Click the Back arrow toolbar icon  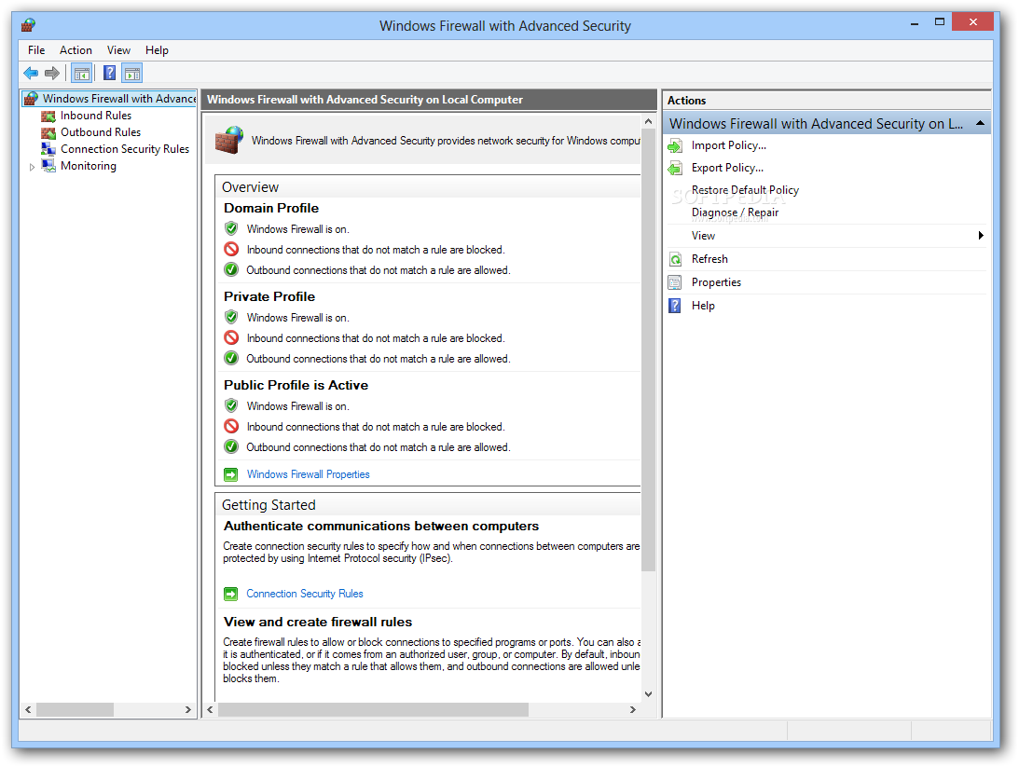click(x=31, y=74)
